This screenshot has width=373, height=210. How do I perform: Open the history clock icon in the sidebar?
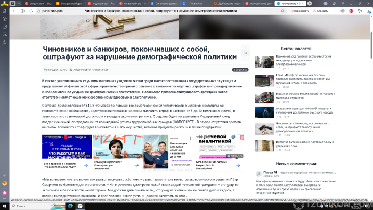4,42
